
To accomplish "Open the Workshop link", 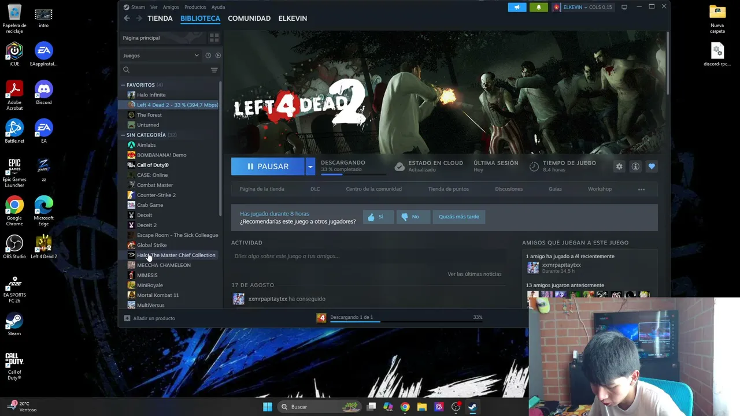I will (x=600, y=189).
